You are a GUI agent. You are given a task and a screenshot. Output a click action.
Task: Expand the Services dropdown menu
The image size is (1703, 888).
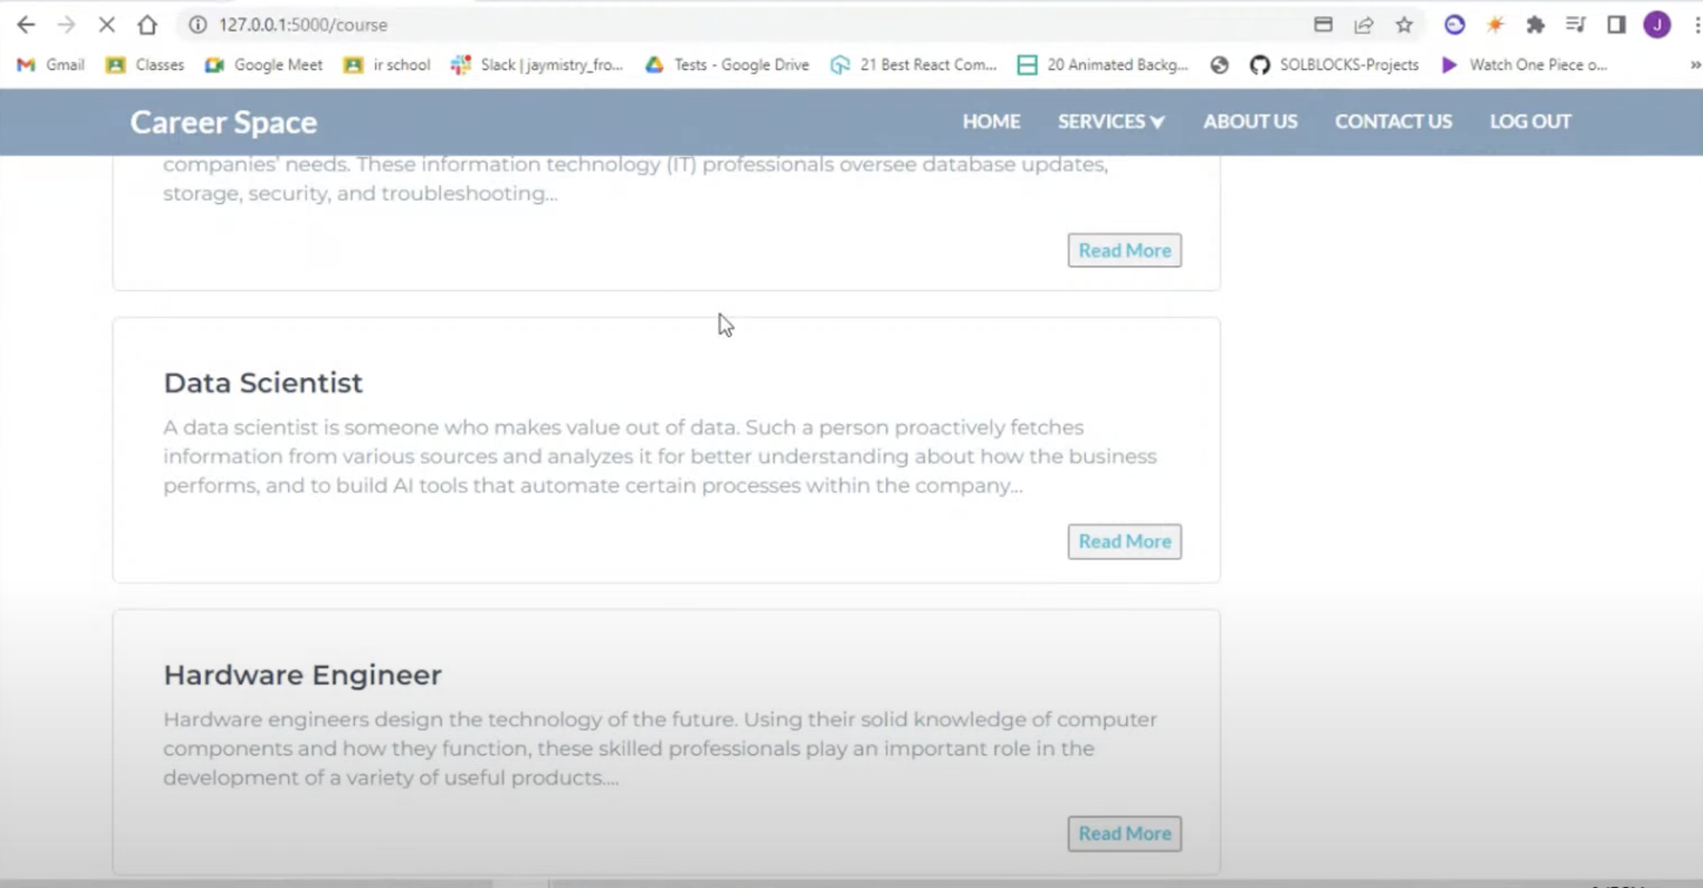click(x=1110, y=121)
